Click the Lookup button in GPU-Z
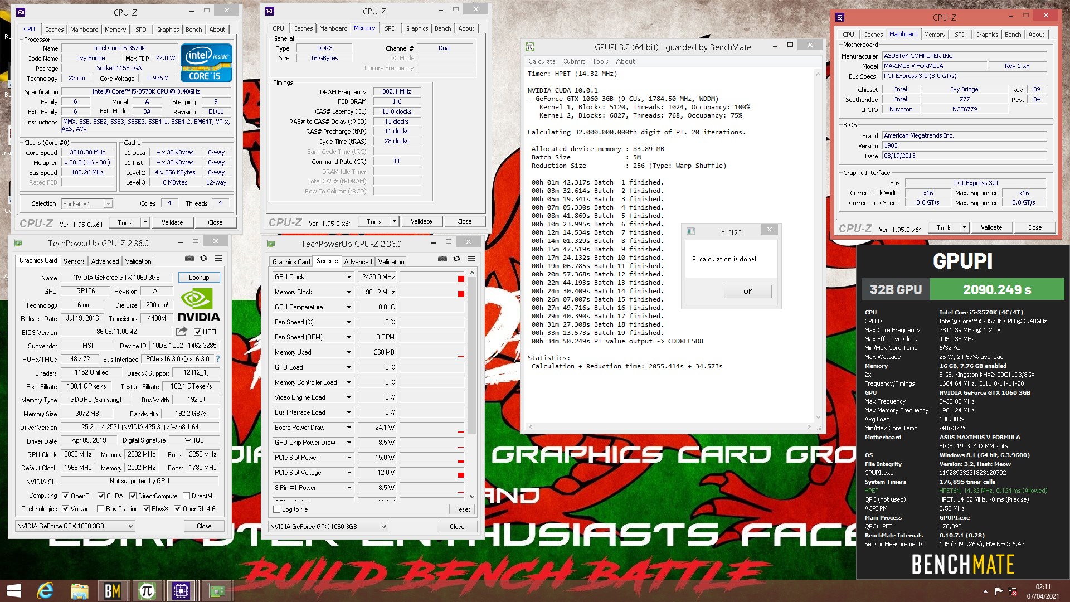 coord(199,278)
